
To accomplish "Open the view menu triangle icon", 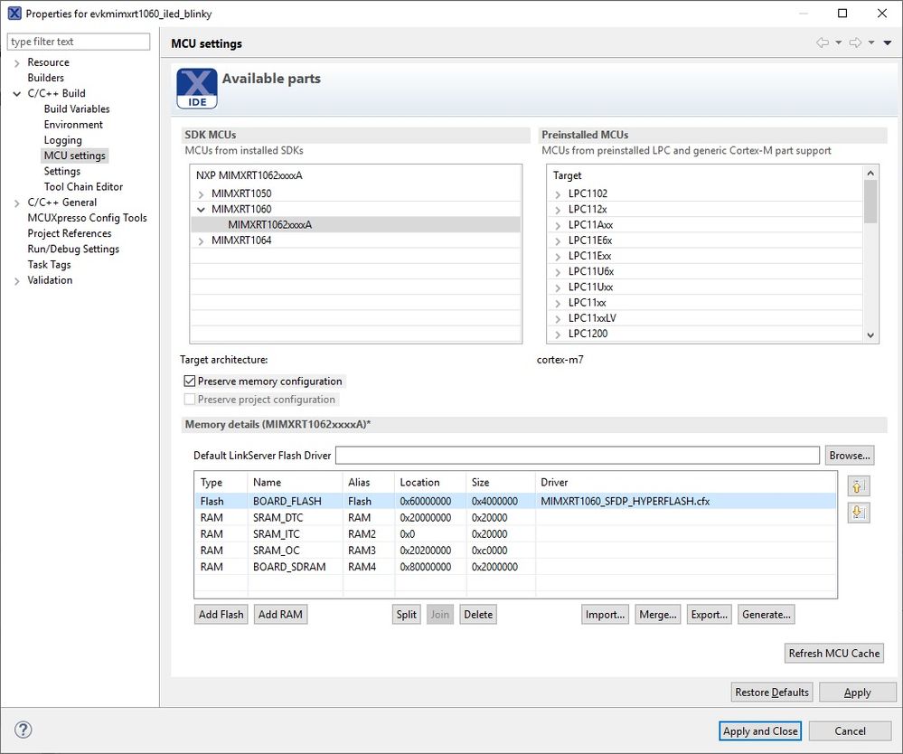I will point(888,42).
